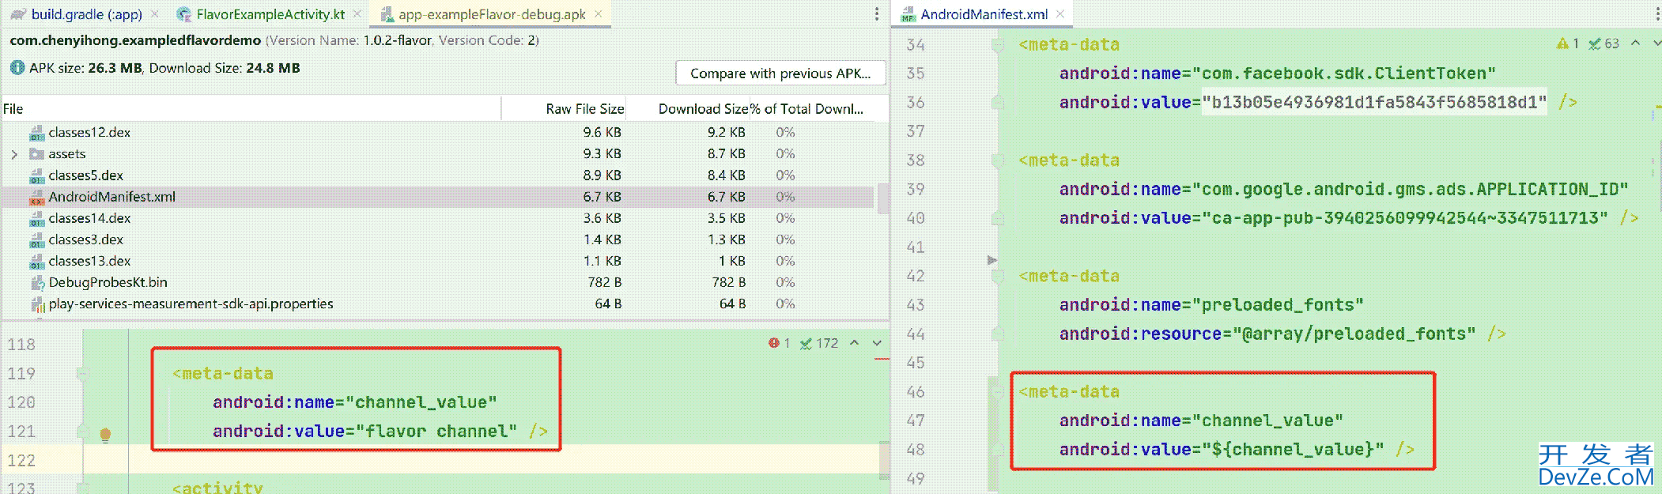
Task: Select the assets folder icon
Action: point(36,154)
